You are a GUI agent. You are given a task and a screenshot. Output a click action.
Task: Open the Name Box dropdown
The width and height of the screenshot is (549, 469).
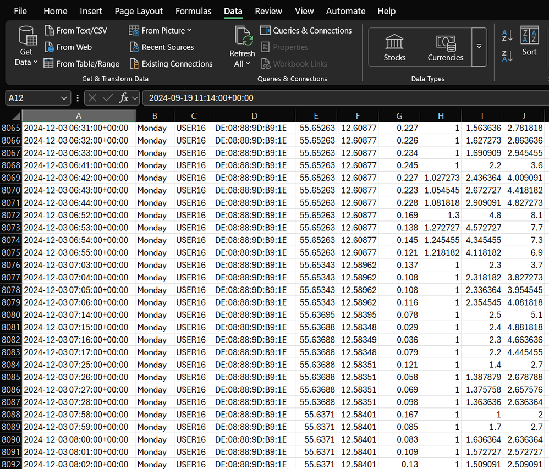coord(65,98)
